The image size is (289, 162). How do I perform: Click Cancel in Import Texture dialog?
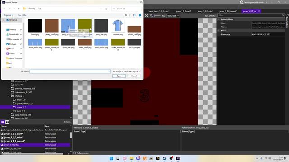(134, 76)
